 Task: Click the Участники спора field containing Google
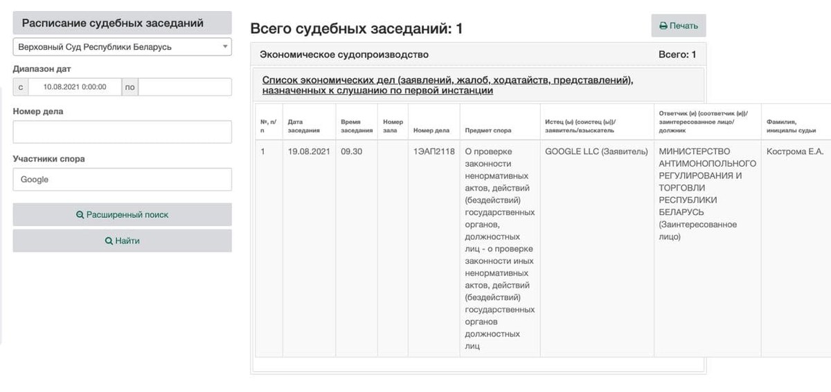coord(122,179)
